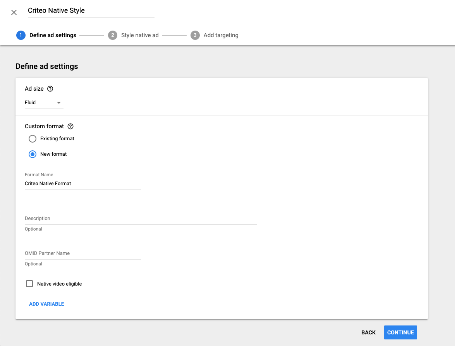The image size is (455, 346).
Task: Click the Custom format help question-mark icon
Action: coord(70,126)
